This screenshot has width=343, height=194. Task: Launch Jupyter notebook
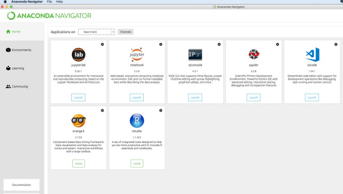tap(137, 97)
